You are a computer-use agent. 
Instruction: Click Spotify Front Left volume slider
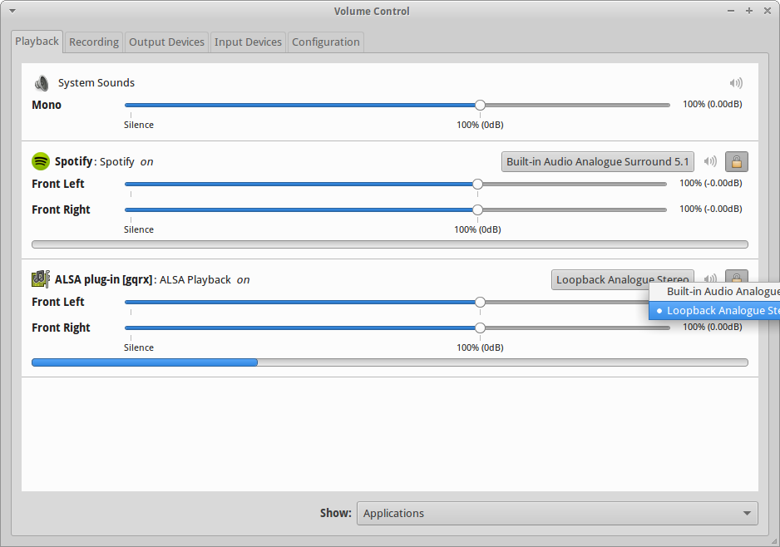coord(396,184)
